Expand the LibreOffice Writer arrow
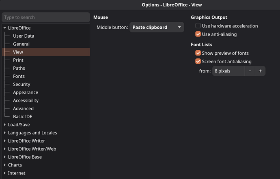This screenshot has width=280, height=179. pyautogui.click(x=5, y=141)
